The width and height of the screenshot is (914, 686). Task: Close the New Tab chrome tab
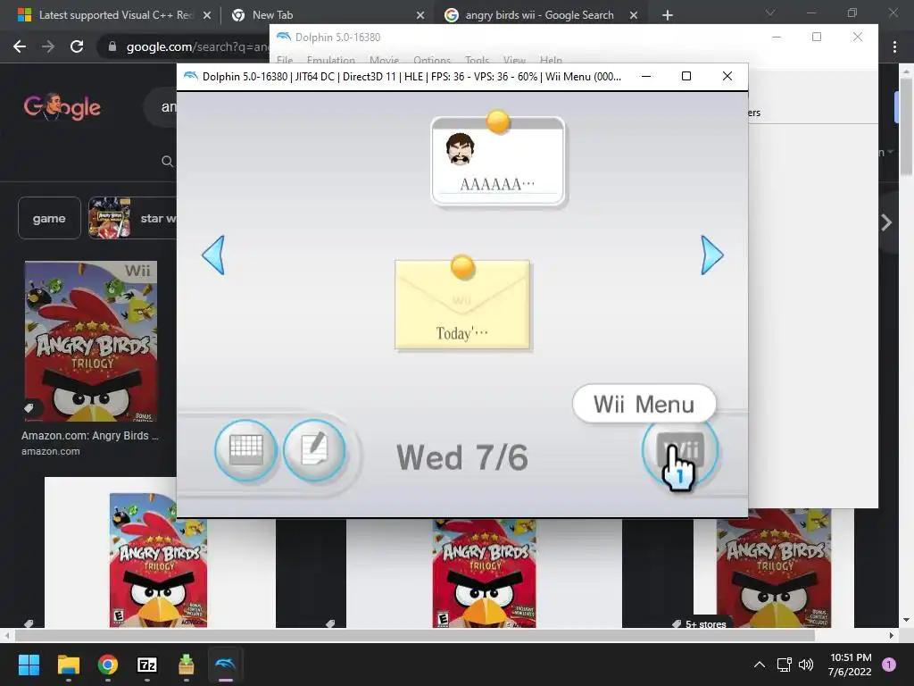point(420,15)
